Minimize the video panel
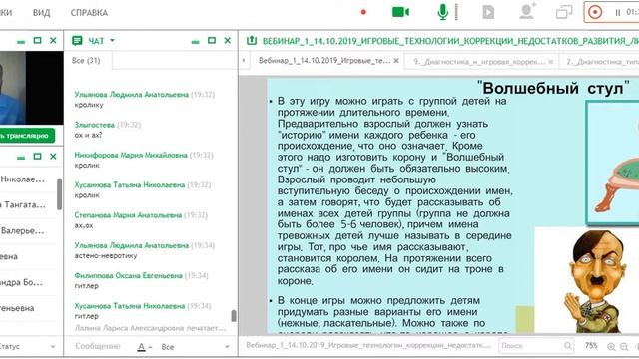 pyautogui.click(x=21, y=42)
